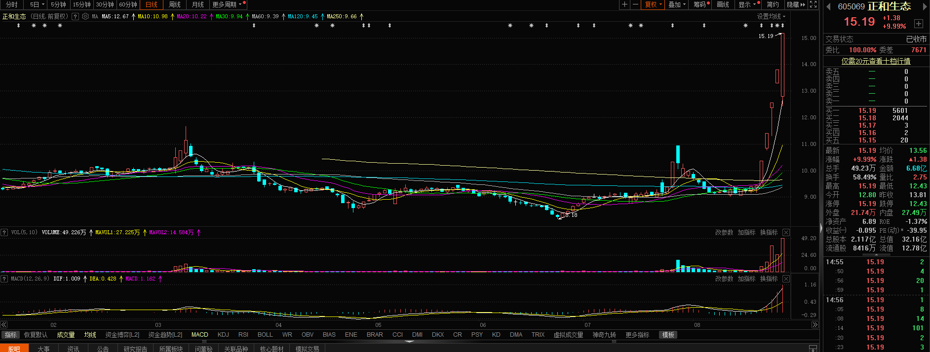Switch to the 周线 weekly chart tab
This screenshot has height=352, width=930.
pos(175,4)
